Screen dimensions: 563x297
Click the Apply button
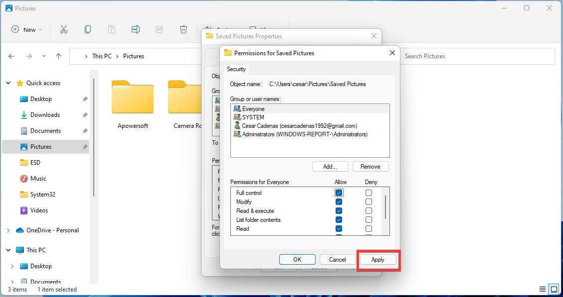377,260
